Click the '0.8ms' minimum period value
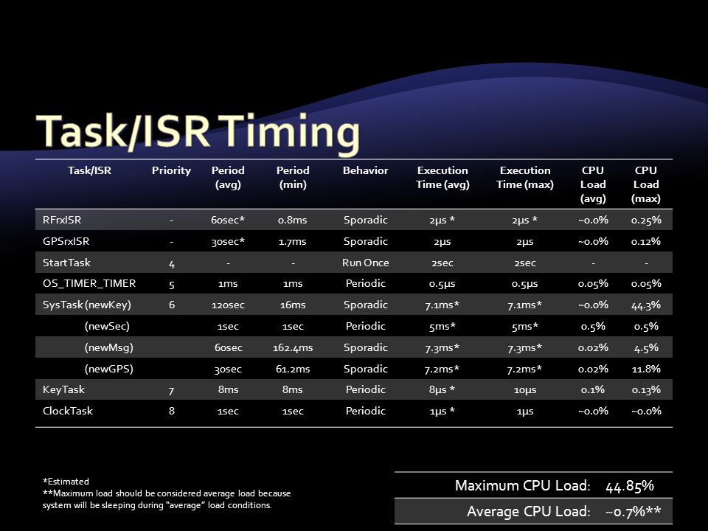 pos(293,220)
